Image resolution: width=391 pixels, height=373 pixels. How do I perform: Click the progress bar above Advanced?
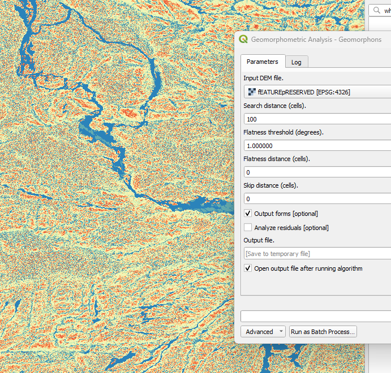point(316,316)
